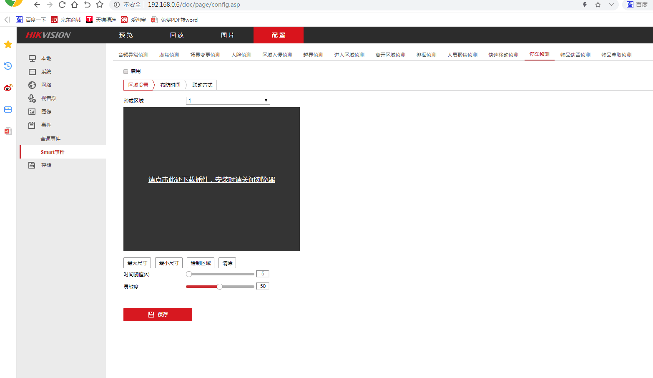653x378 pixels.
Task: Select the 停车侦测 tab
Action: [540, 54]
